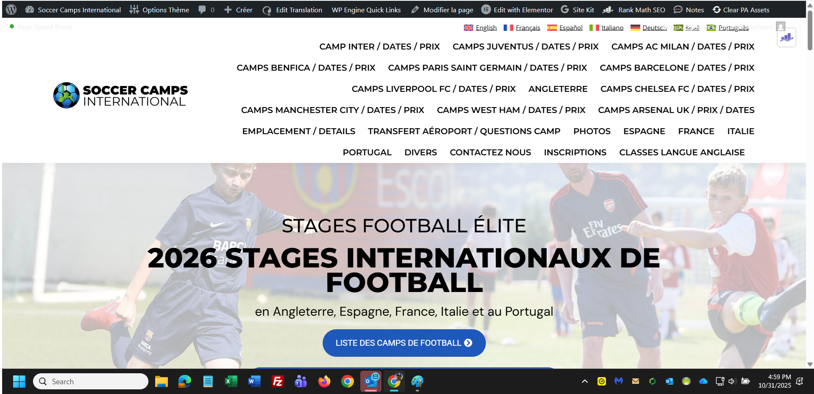This screenshot has height=394, width=814.
Task: Open Firefox in the taskbar
Action: point(324,382)
